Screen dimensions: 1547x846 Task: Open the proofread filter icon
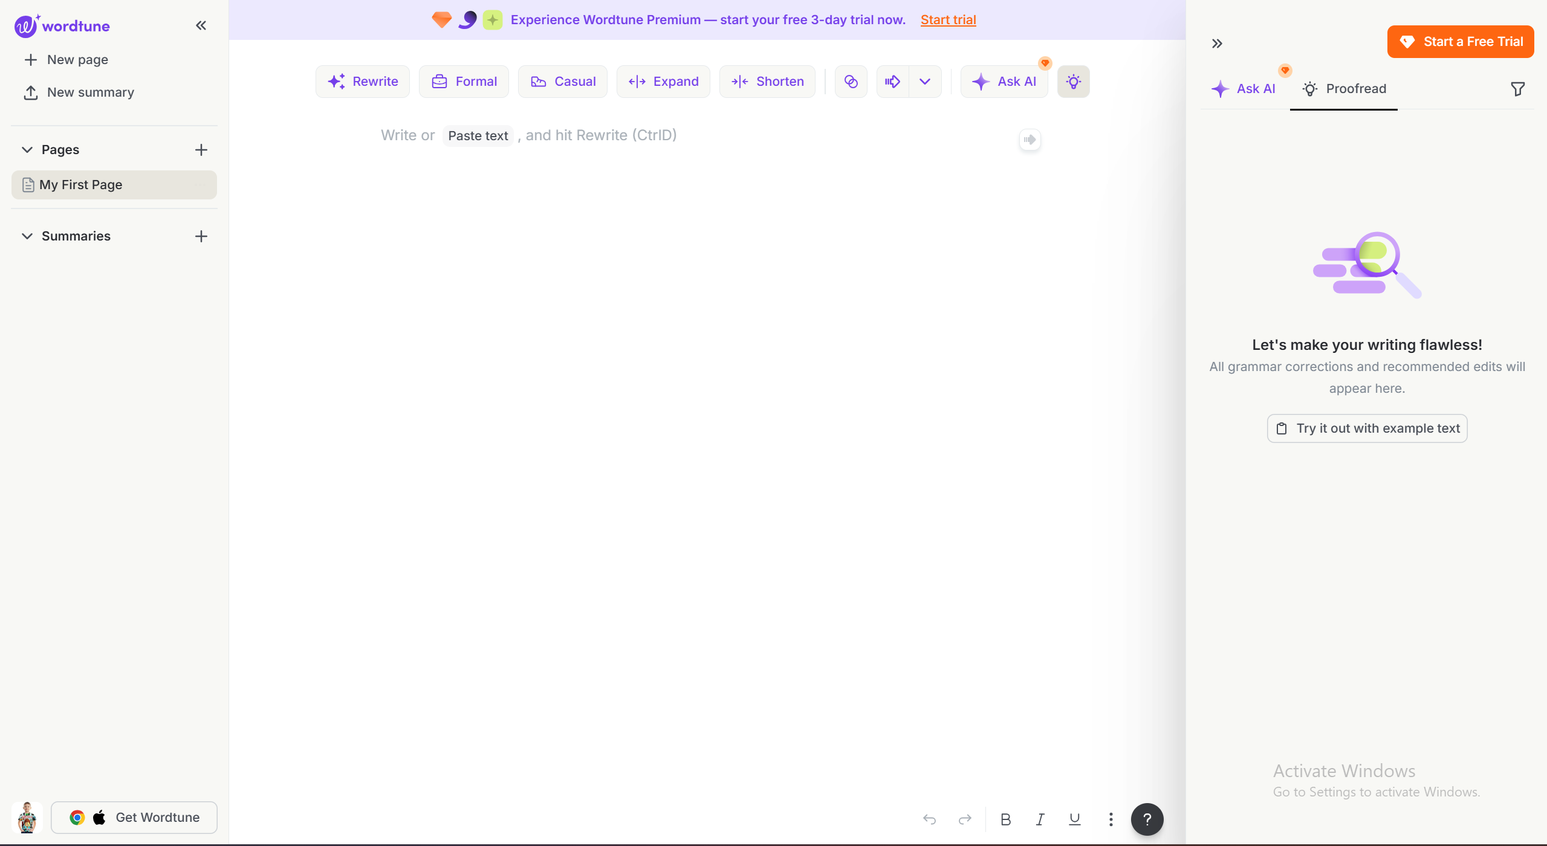[1517, 89]
